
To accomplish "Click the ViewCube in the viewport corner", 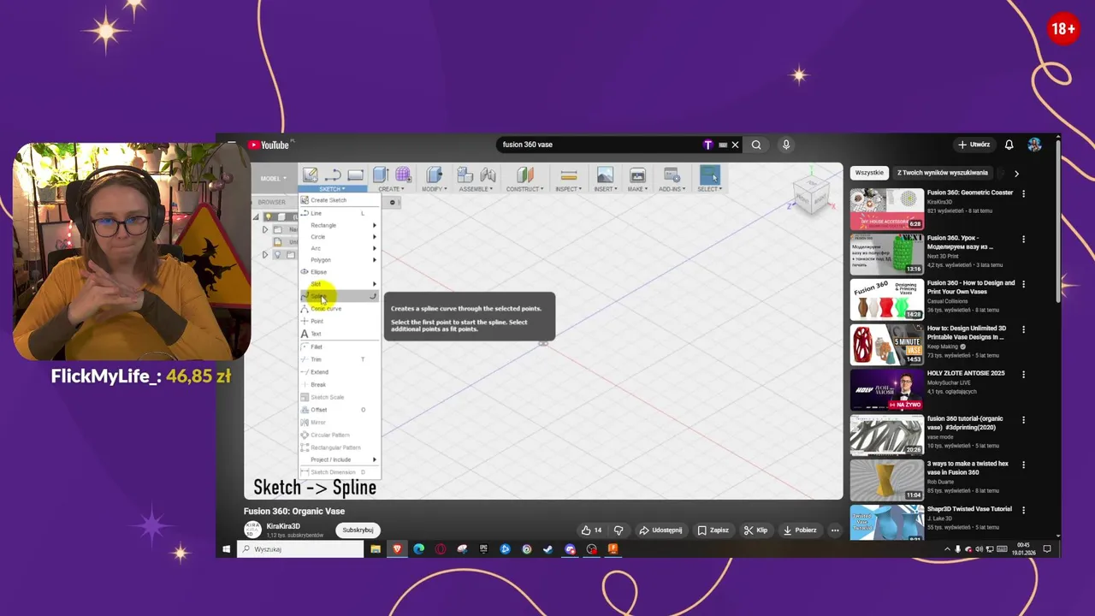I will 810,194.
